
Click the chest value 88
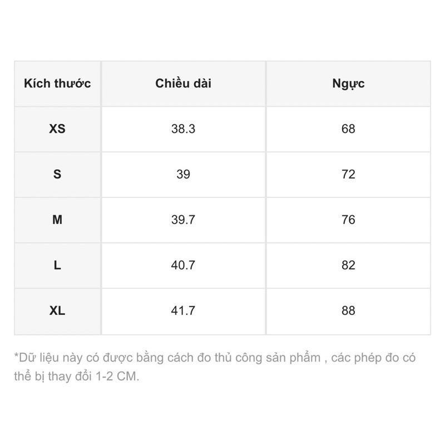pyautogui.click(x=348, y=311)
